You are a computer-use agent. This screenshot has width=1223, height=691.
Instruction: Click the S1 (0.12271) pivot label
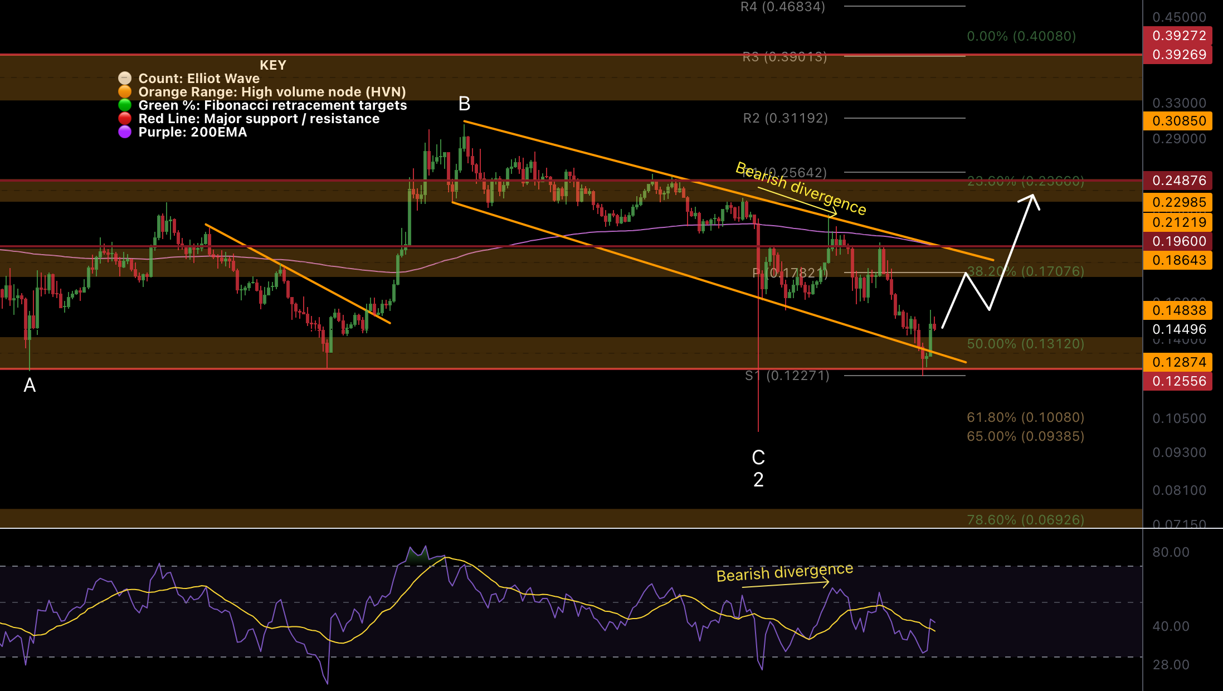tap(787, 376)
